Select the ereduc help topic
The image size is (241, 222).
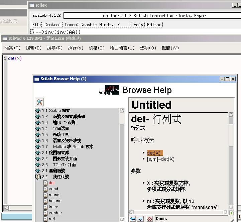click(55, 213)
